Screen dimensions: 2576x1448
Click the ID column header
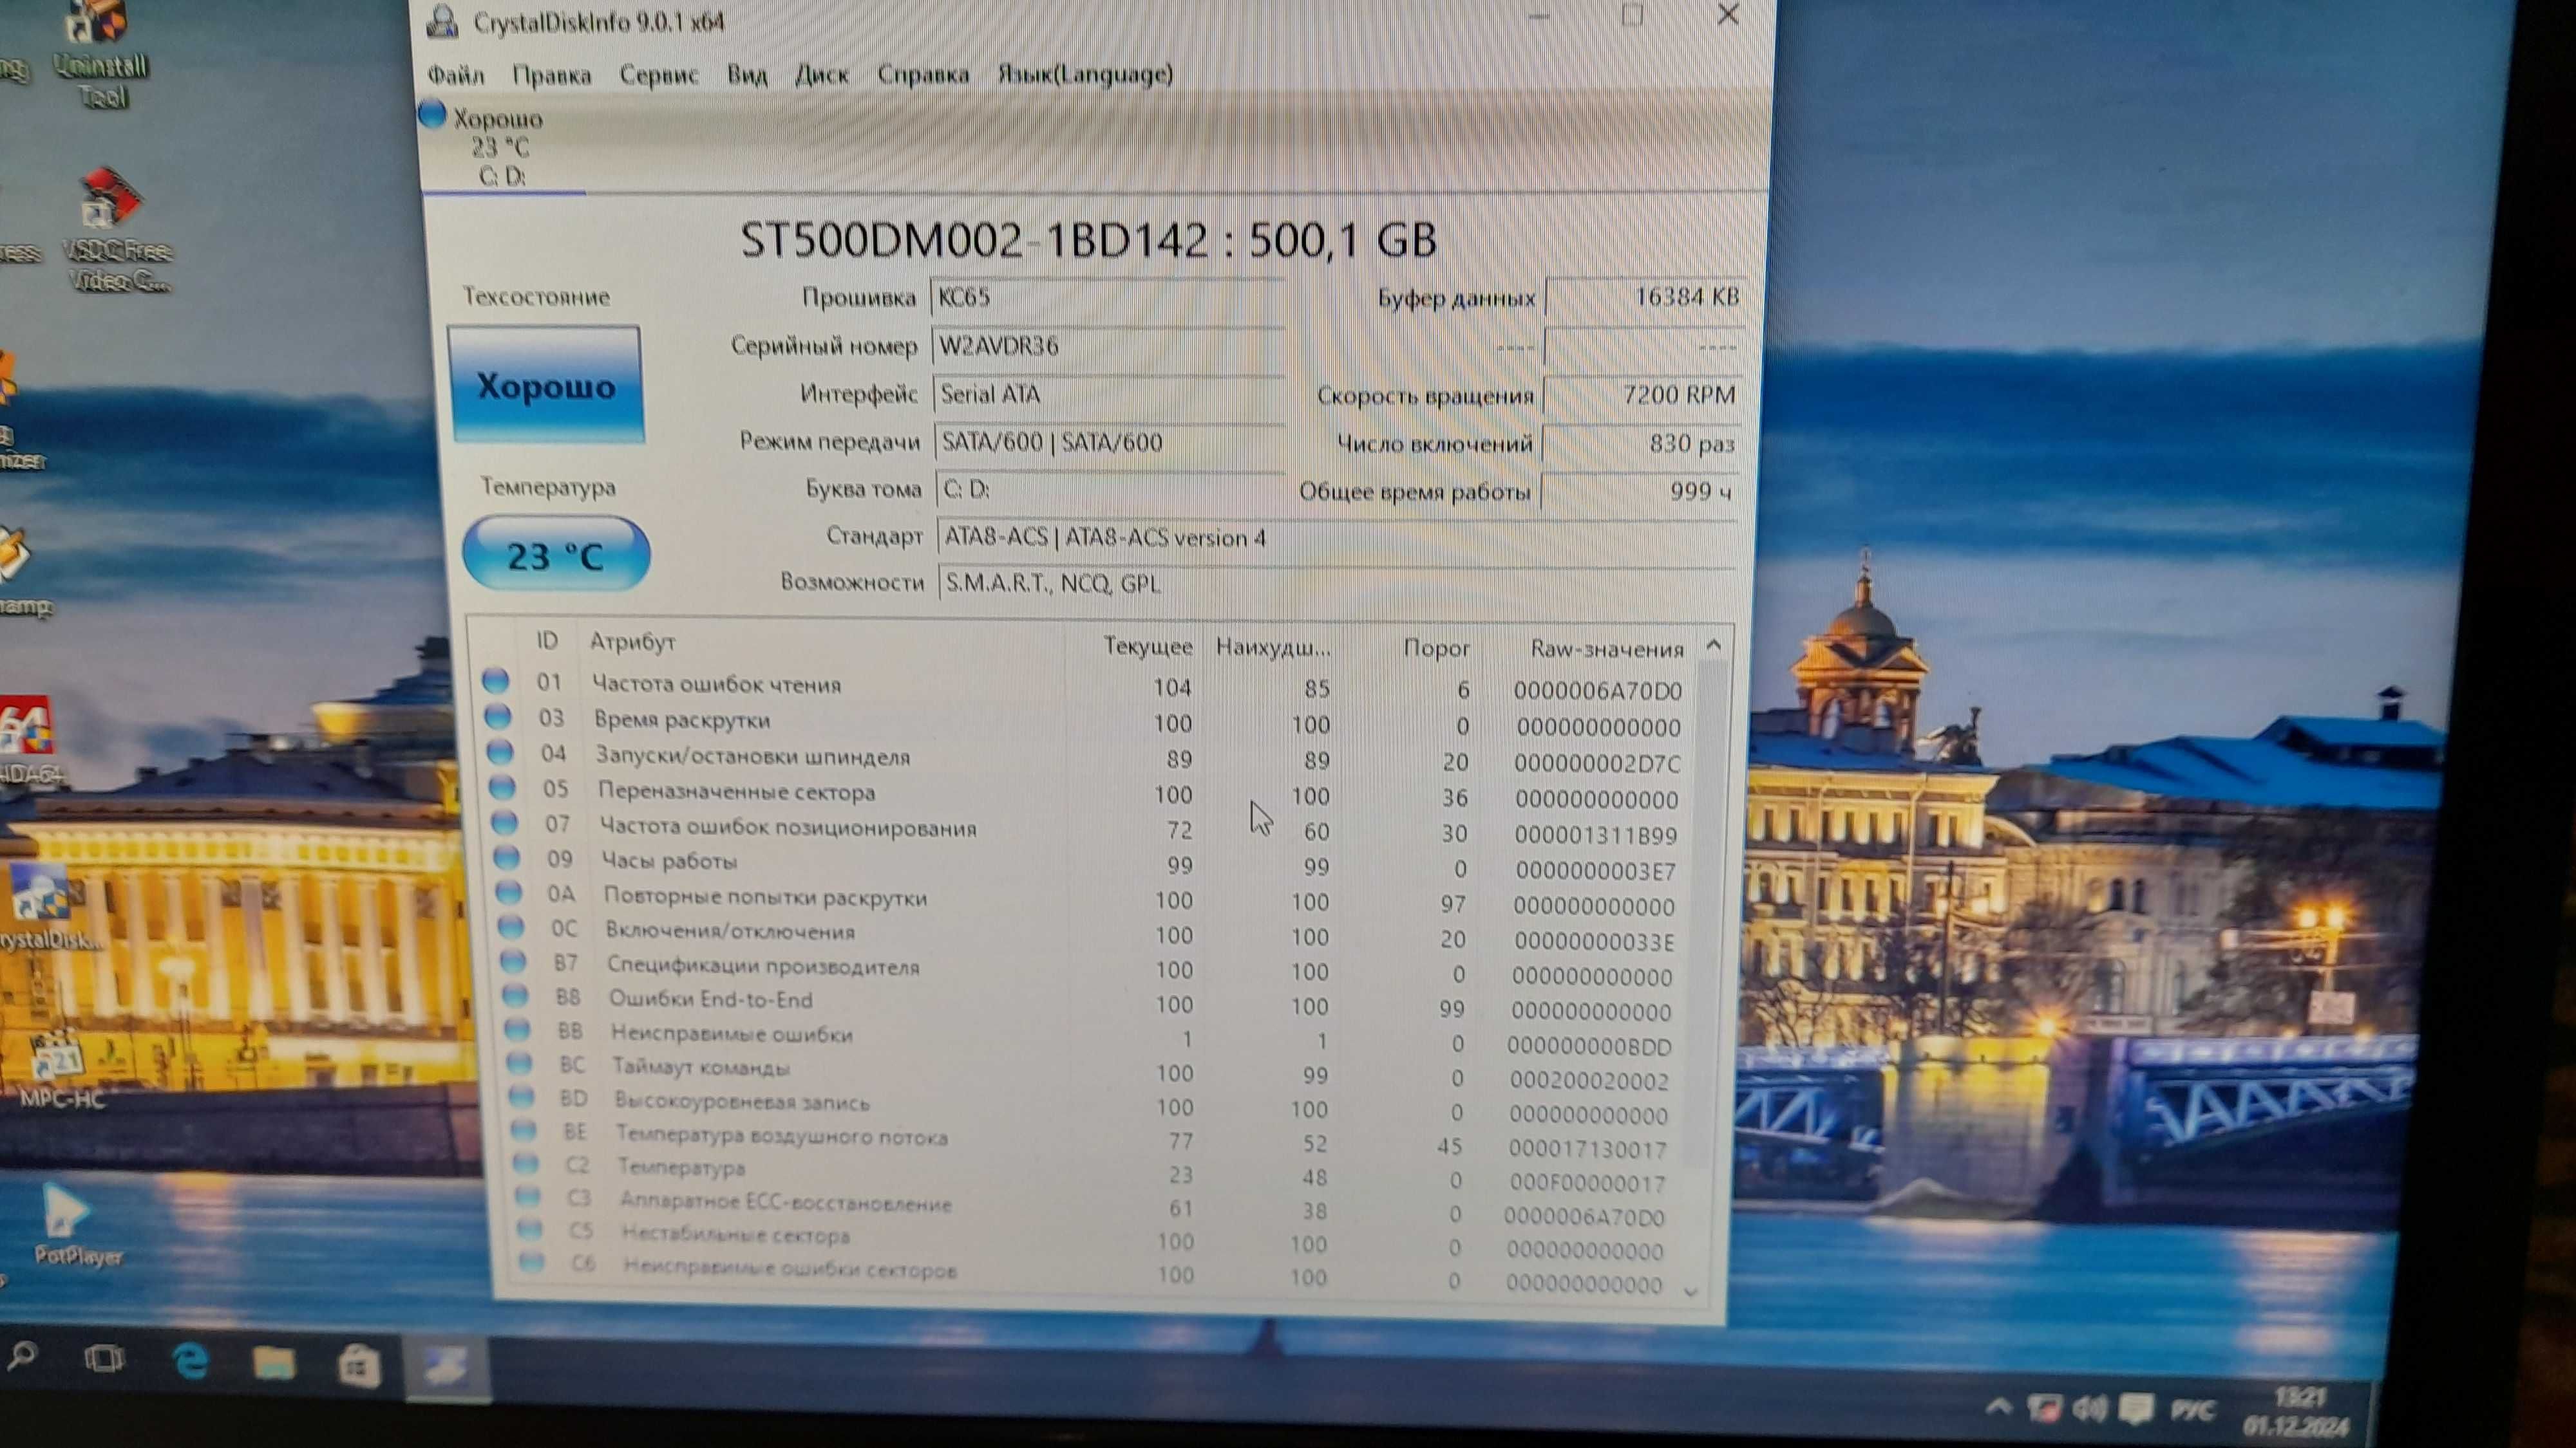point(547,640)
